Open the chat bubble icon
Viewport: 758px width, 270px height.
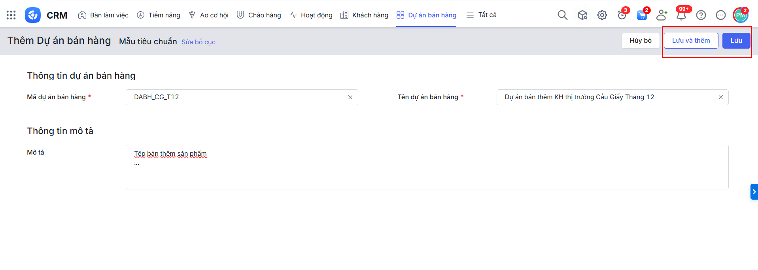click(720, 15)
